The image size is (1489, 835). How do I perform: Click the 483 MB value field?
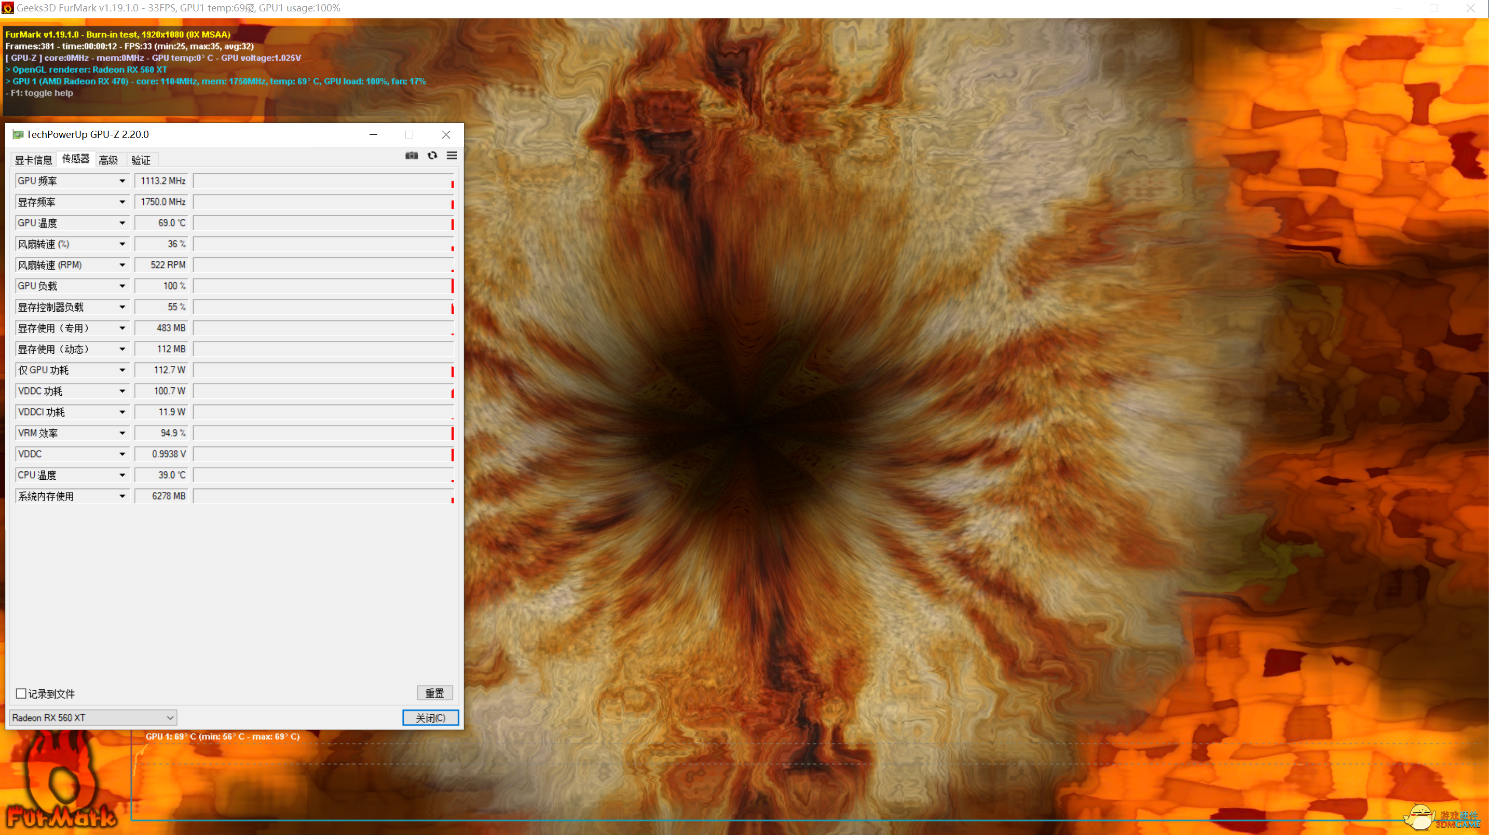[161, 328]
